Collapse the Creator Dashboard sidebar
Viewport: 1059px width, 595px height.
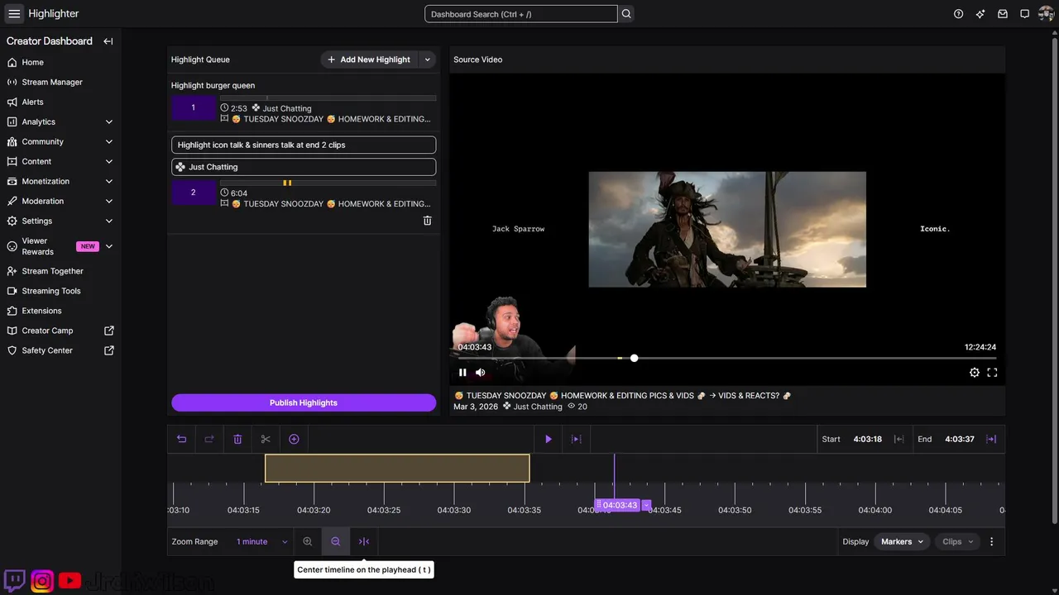[x=108, y=41]
